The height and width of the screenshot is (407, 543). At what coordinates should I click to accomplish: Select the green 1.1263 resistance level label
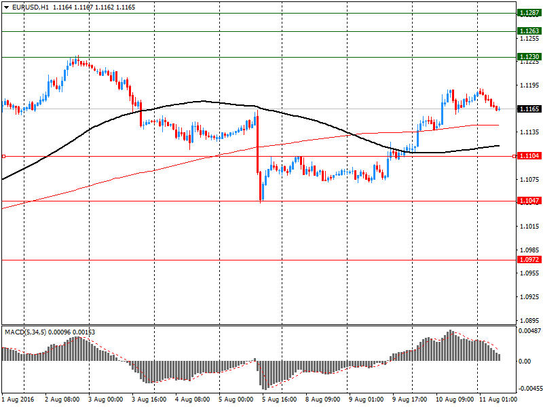tap(529, 31)
